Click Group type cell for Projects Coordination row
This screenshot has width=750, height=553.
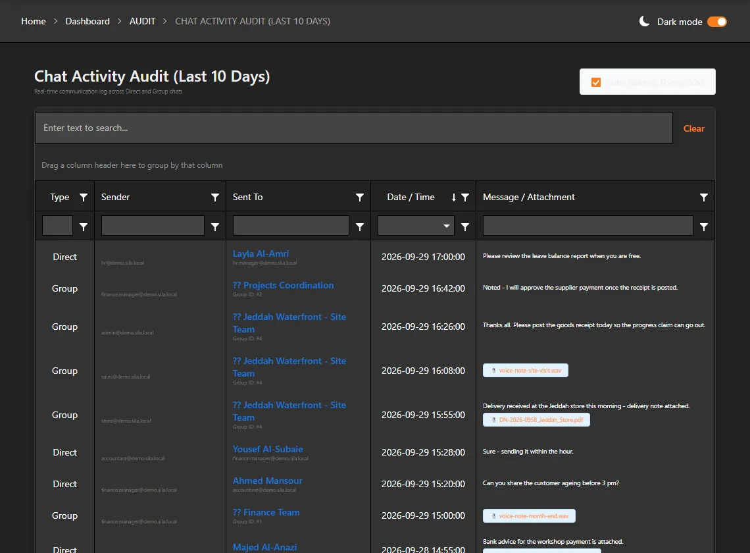(64, 288)
